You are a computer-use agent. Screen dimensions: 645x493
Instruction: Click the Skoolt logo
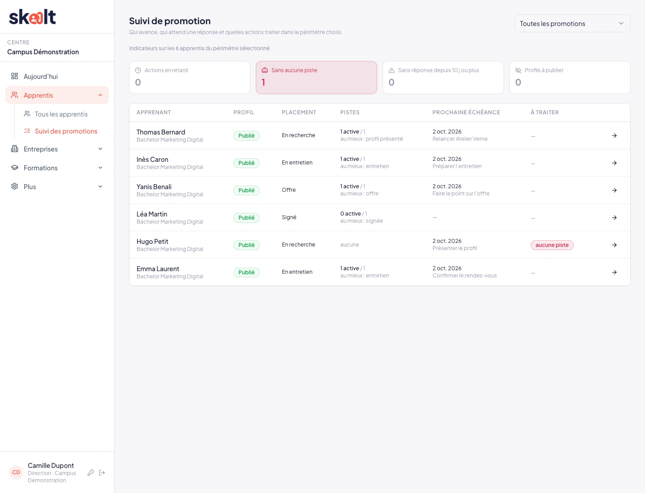tap(32, 17)
